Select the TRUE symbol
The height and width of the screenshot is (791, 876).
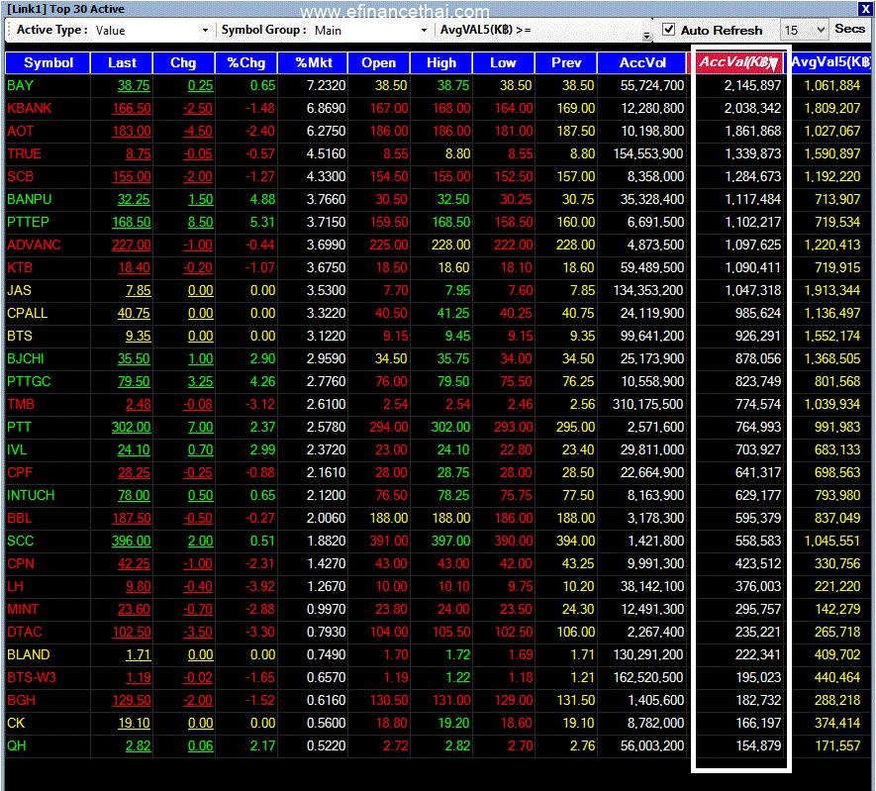point(24,153)
